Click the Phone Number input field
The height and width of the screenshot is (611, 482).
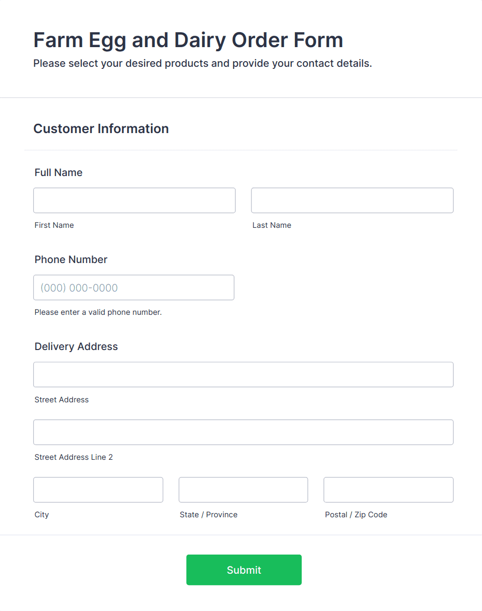[134, 287]
